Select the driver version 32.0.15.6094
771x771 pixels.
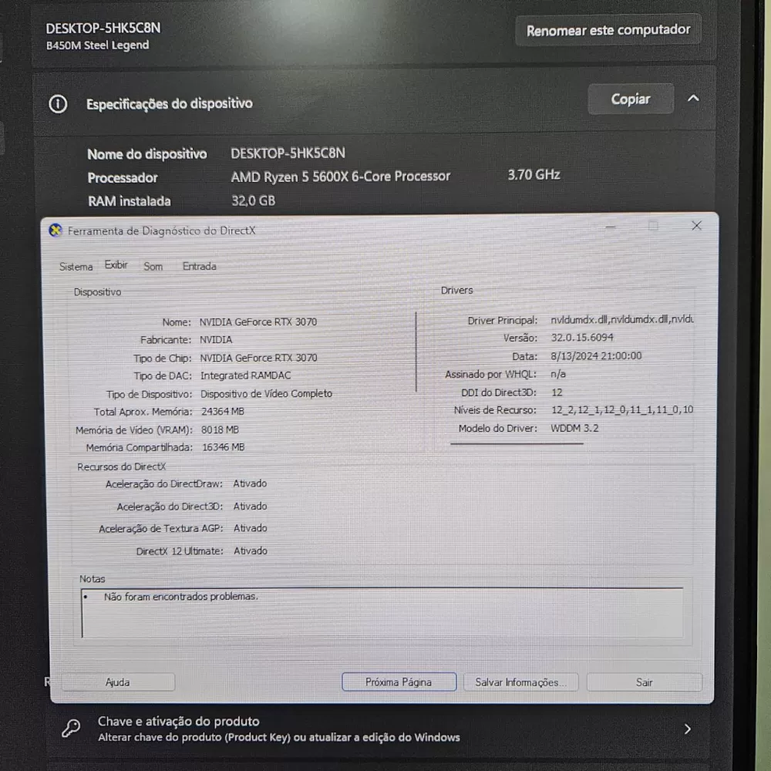(581, 338)
